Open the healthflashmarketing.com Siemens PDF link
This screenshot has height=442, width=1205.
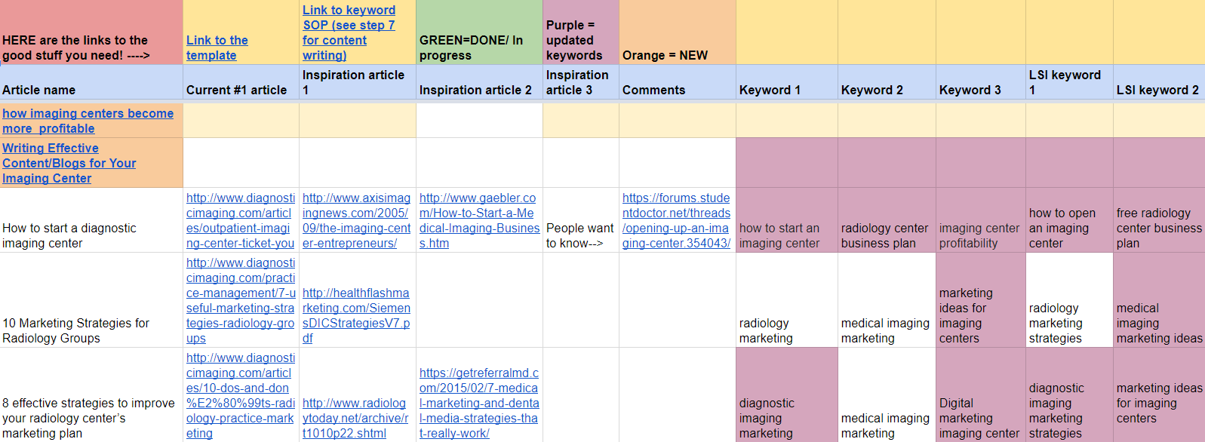(x=356, y=315)
